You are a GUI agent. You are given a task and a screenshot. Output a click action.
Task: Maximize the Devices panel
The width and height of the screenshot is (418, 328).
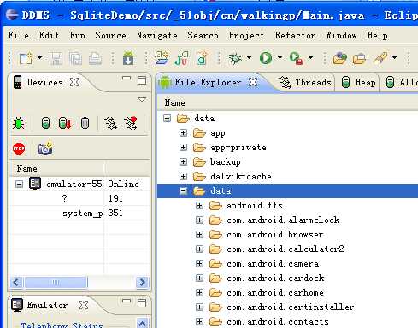tap(142, 80)
